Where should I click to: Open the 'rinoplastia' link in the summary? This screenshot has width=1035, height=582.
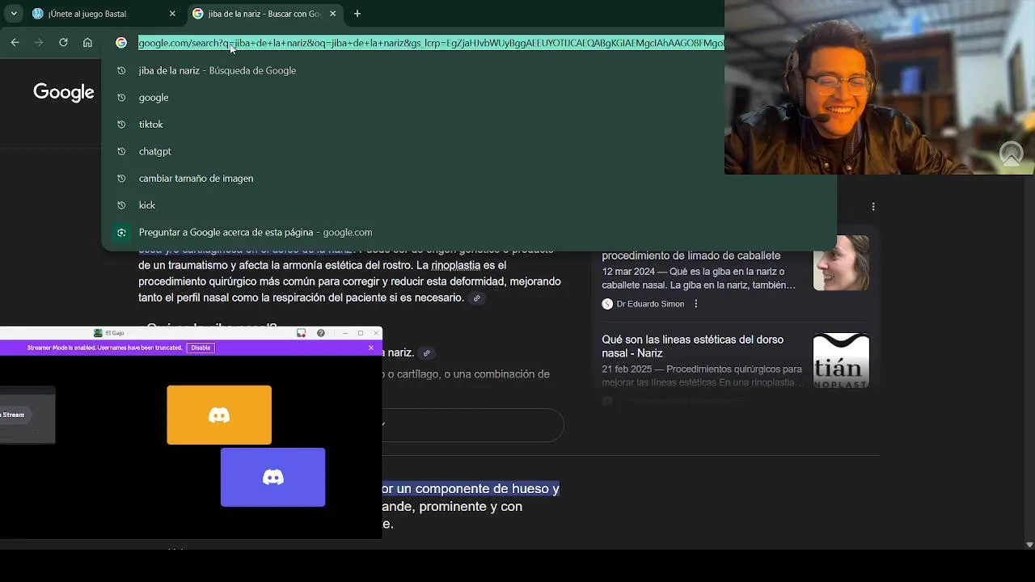pyautogui.click(x=455, y=265)
